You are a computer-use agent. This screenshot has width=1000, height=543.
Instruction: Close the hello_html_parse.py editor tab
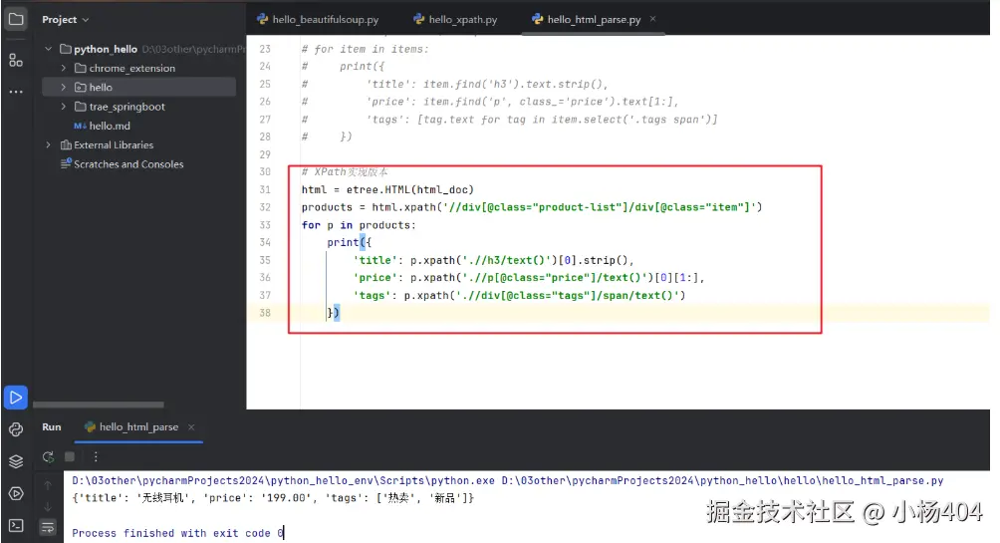[652, 19]
